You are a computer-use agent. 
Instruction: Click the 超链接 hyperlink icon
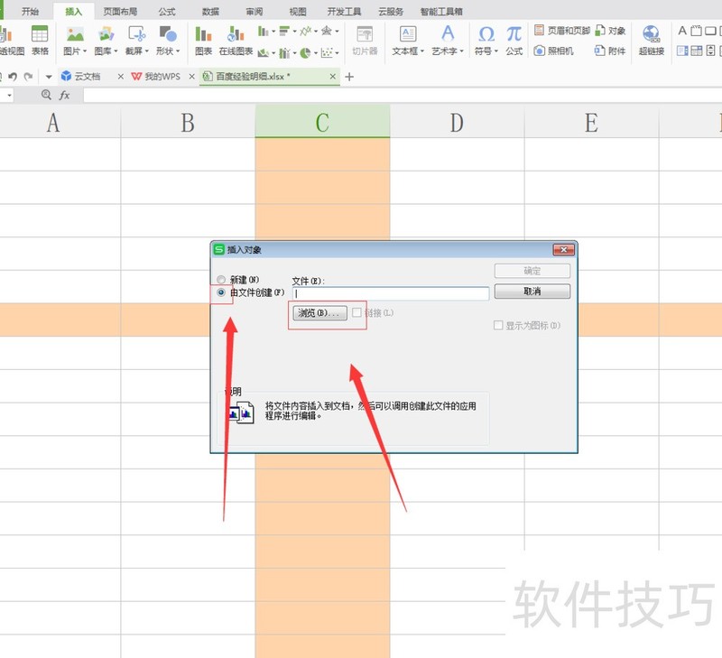coord(651,40)
